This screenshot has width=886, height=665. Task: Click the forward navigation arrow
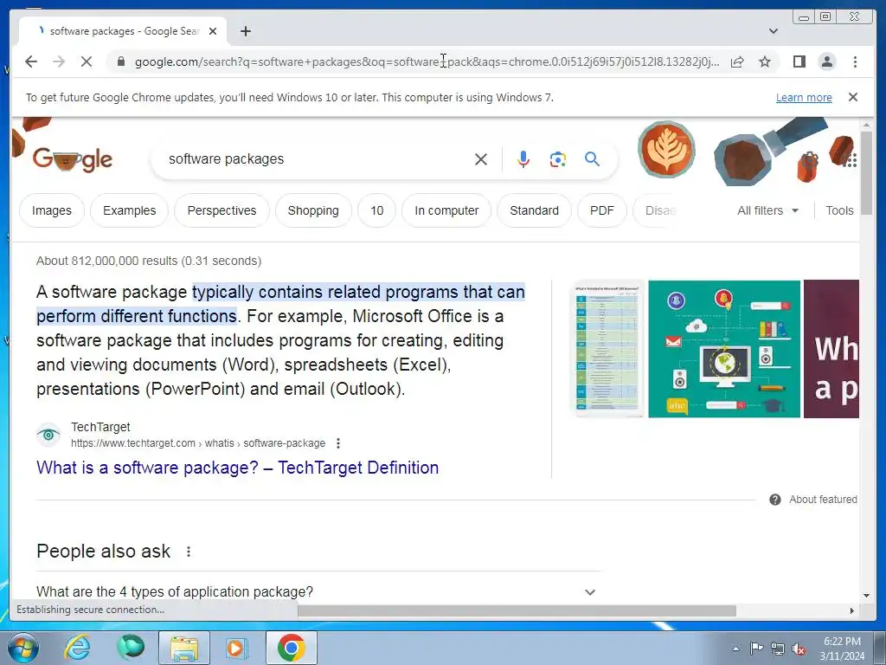click(x=59, y=61)
